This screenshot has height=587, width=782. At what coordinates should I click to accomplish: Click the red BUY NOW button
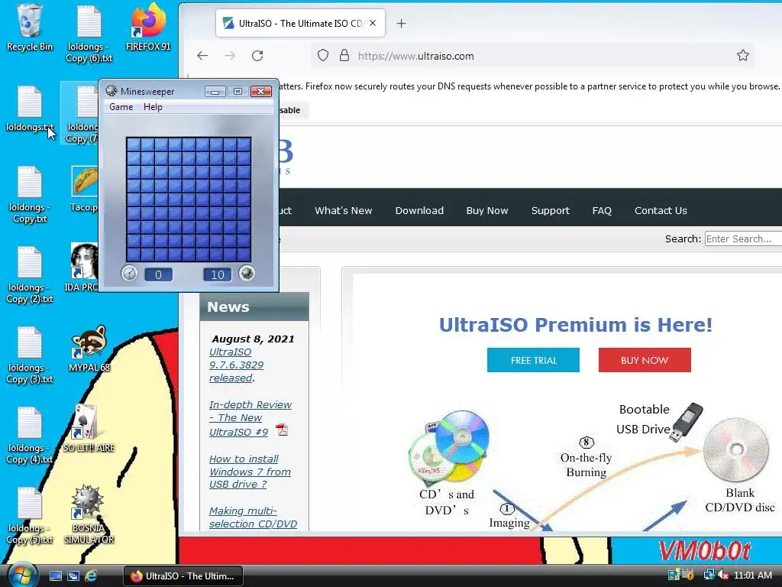click(x=645, y=360)
